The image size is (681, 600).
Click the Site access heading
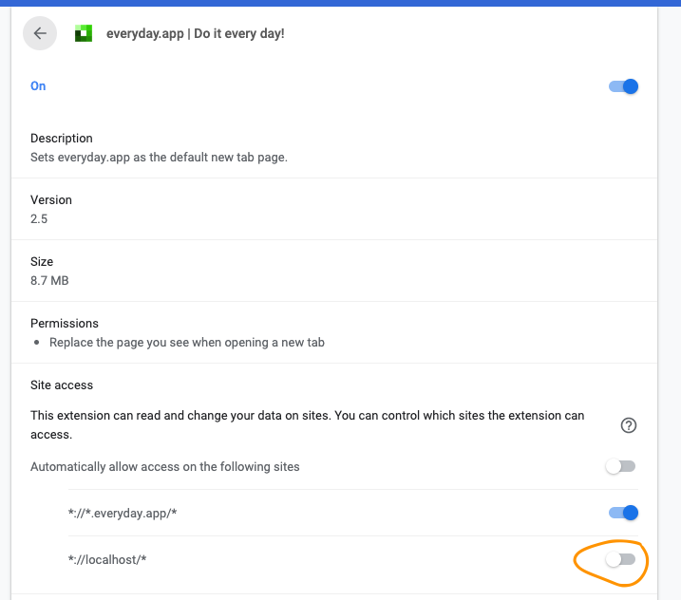(62, 385)
